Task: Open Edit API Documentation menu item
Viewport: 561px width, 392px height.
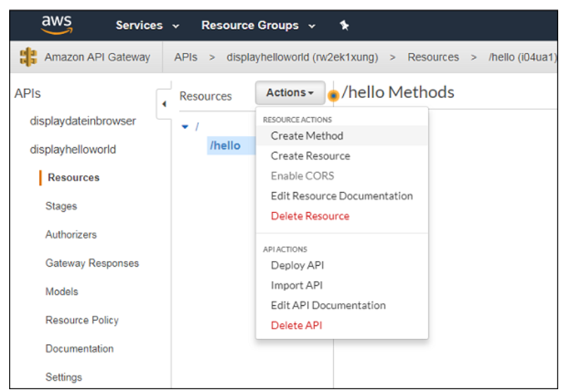Action: [x=328, y=305]
